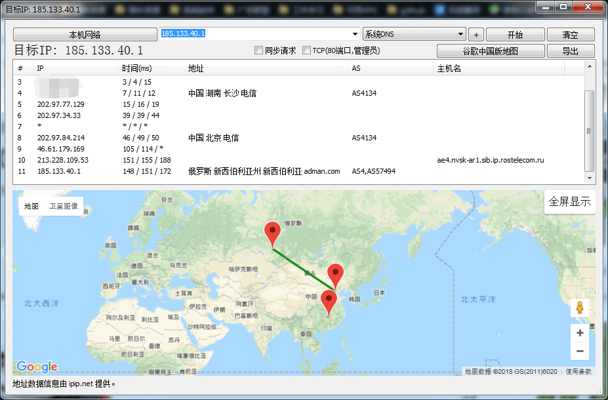Click the Google logo on map

point(37,367)
